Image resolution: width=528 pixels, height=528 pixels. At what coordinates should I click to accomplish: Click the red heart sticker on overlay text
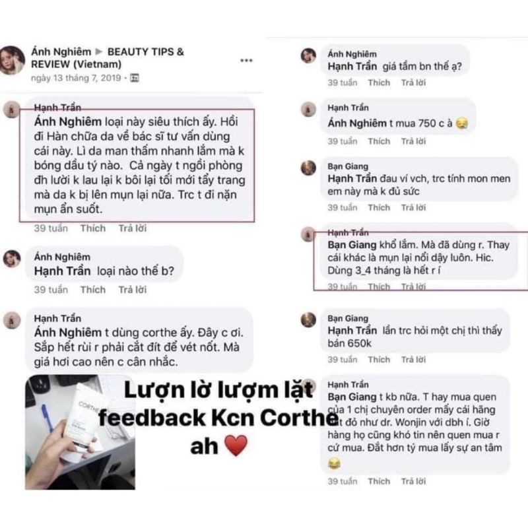(236, 445)
